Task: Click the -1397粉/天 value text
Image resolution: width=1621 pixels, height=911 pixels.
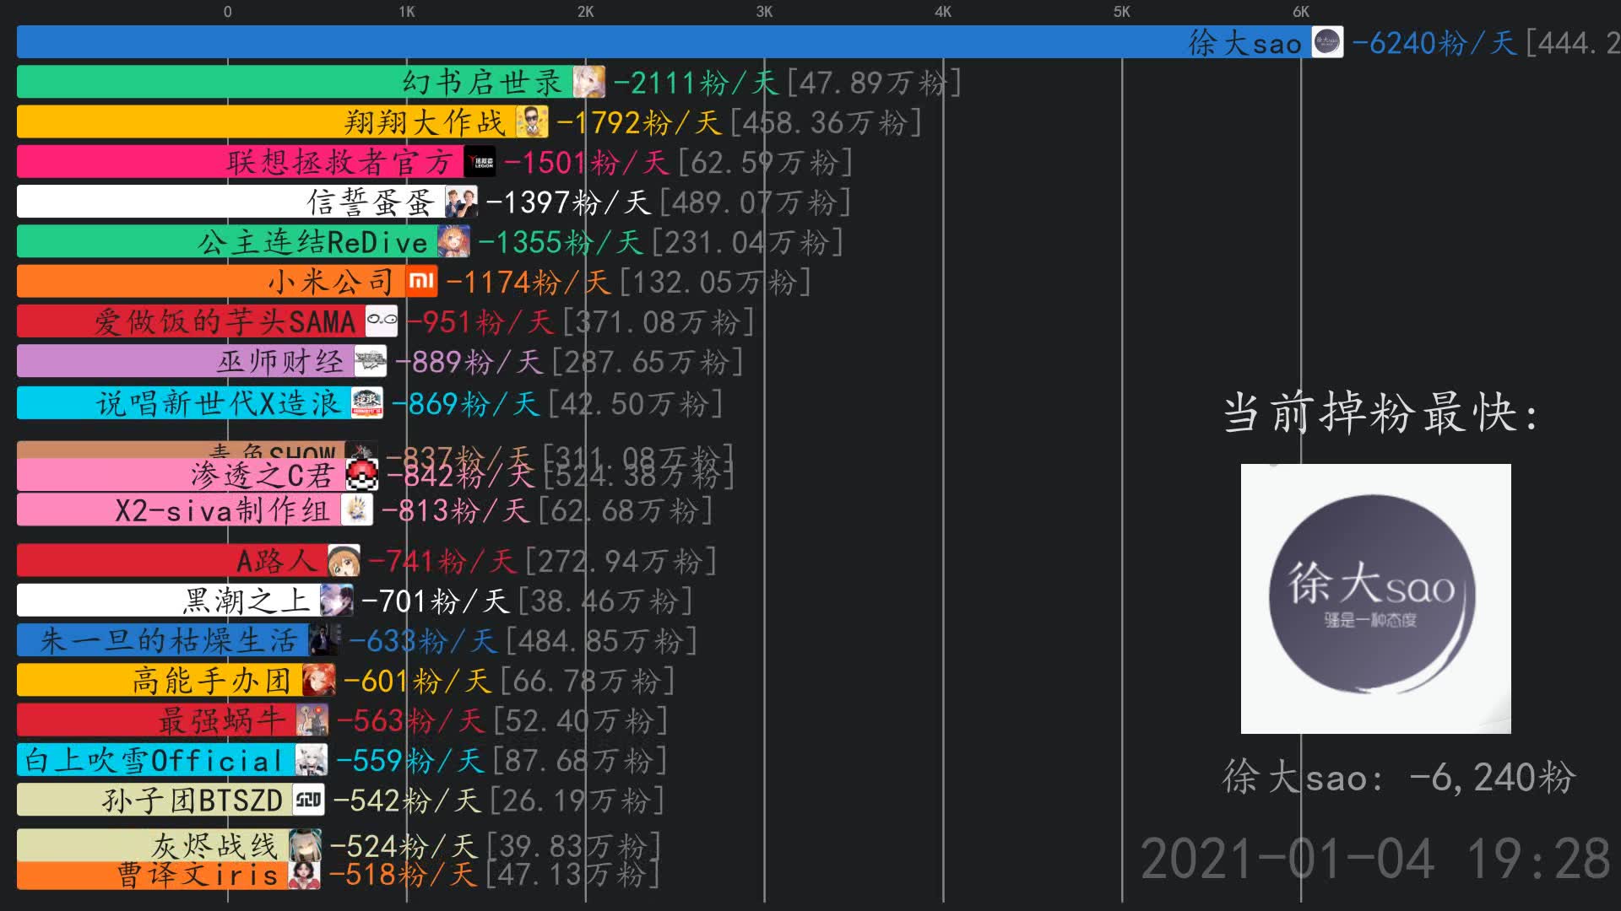Action: 568,202
